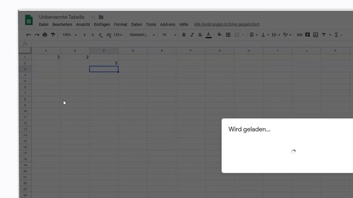
Task: Open the Add-ons menu
Action: point(168,24)
